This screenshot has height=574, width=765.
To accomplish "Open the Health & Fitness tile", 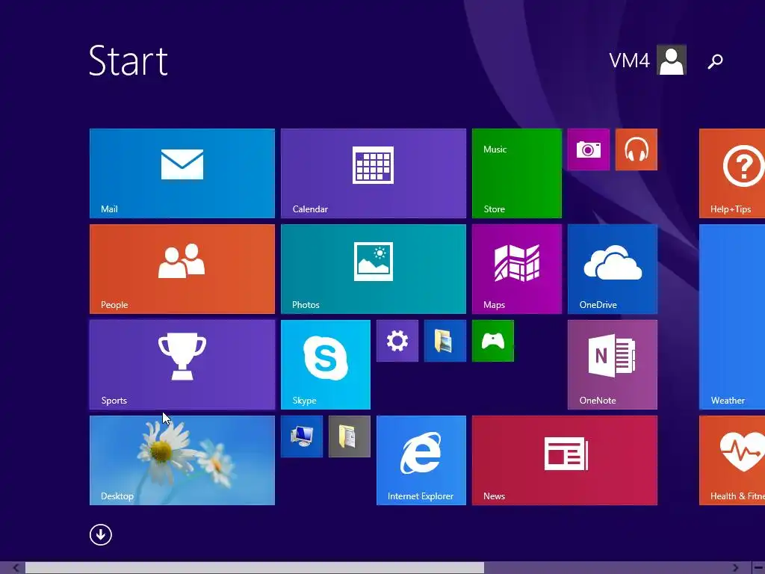I will (732, 460).
